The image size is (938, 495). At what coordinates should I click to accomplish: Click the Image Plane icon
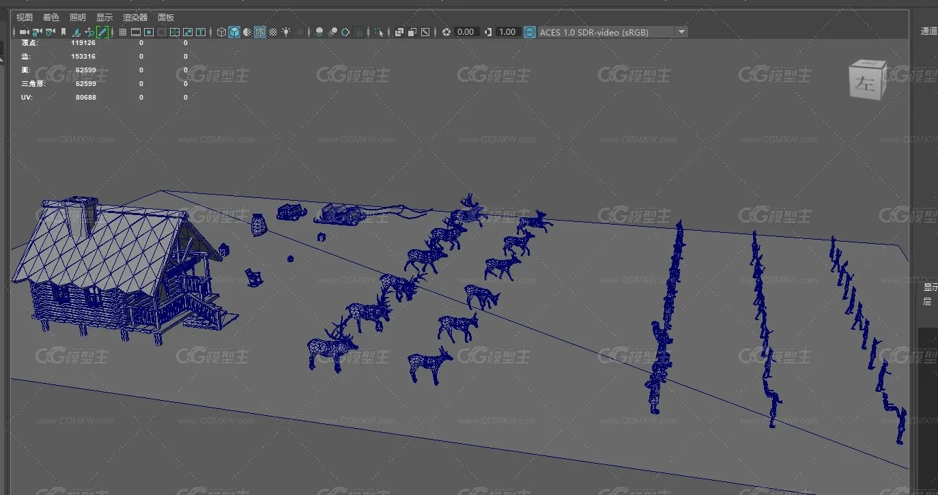[76, 32]
